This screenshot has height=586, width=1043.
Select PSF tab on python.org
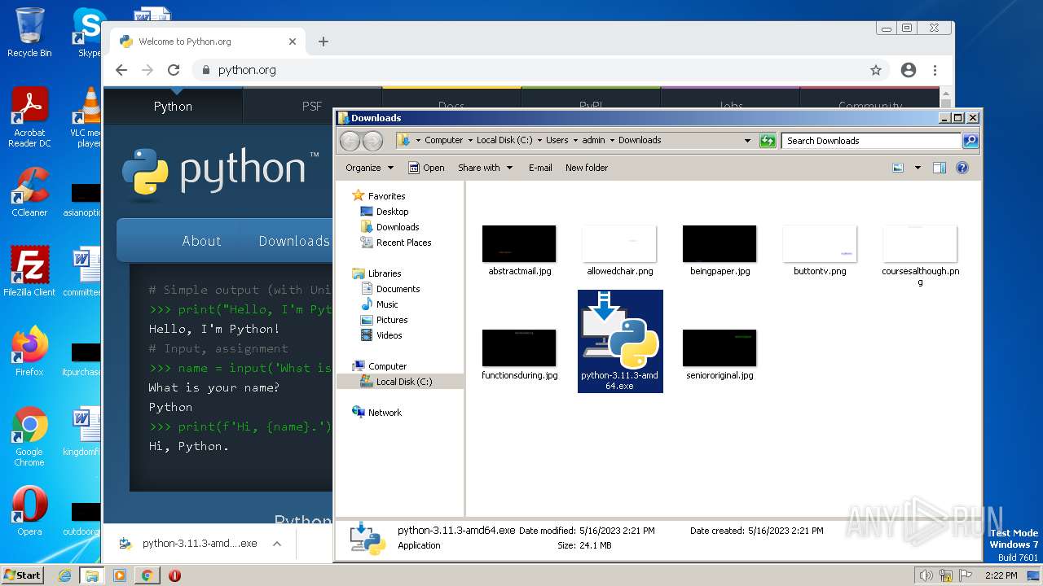[312, 106]
